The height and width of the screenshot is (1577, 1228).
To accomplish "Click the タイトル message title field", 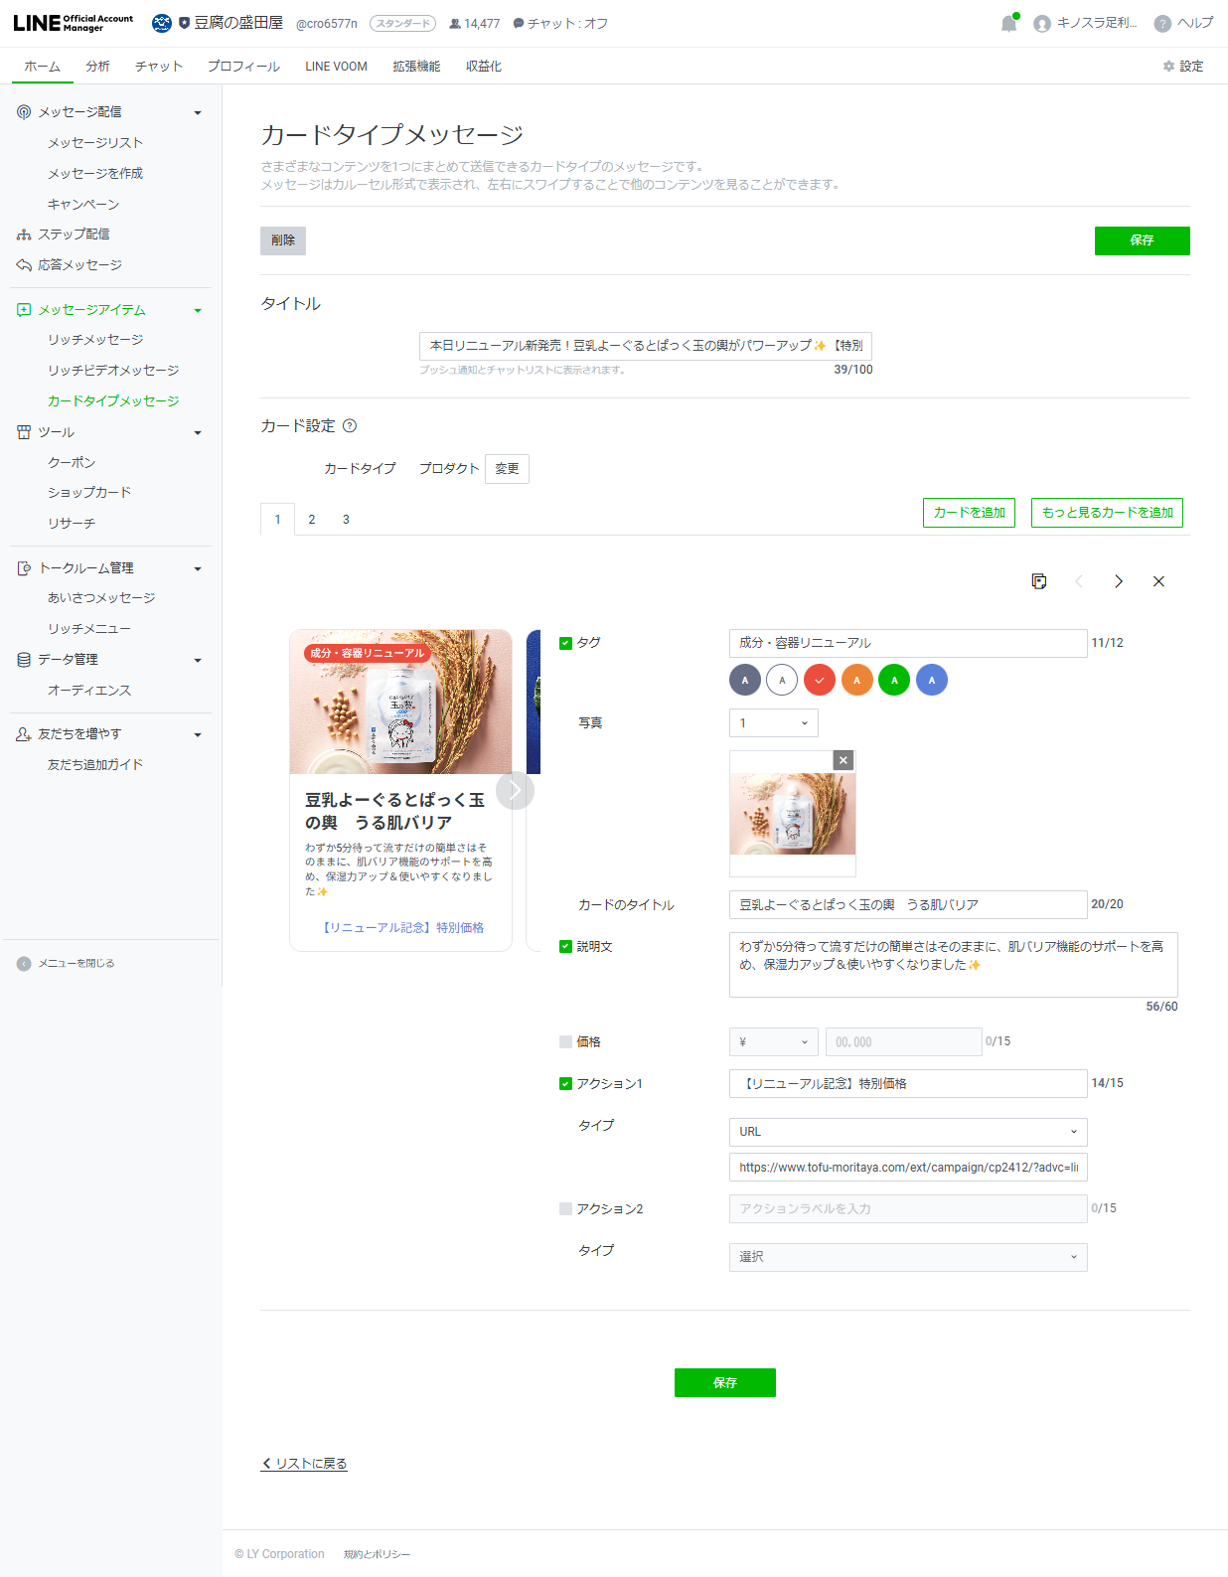I will [646, 346].
